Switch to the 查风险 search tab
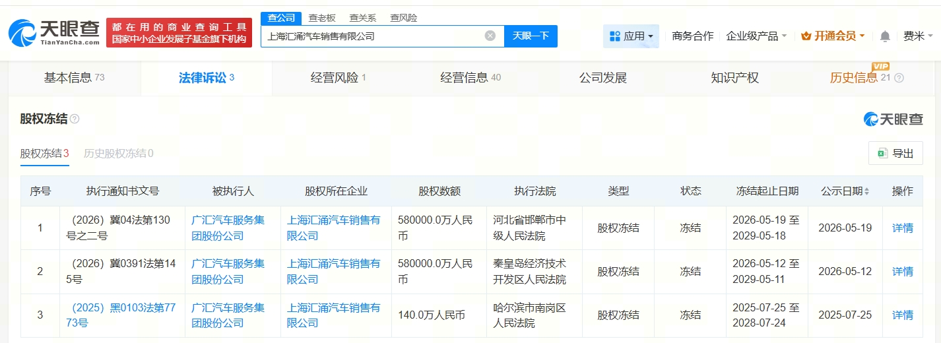 (x=403, y=18)
